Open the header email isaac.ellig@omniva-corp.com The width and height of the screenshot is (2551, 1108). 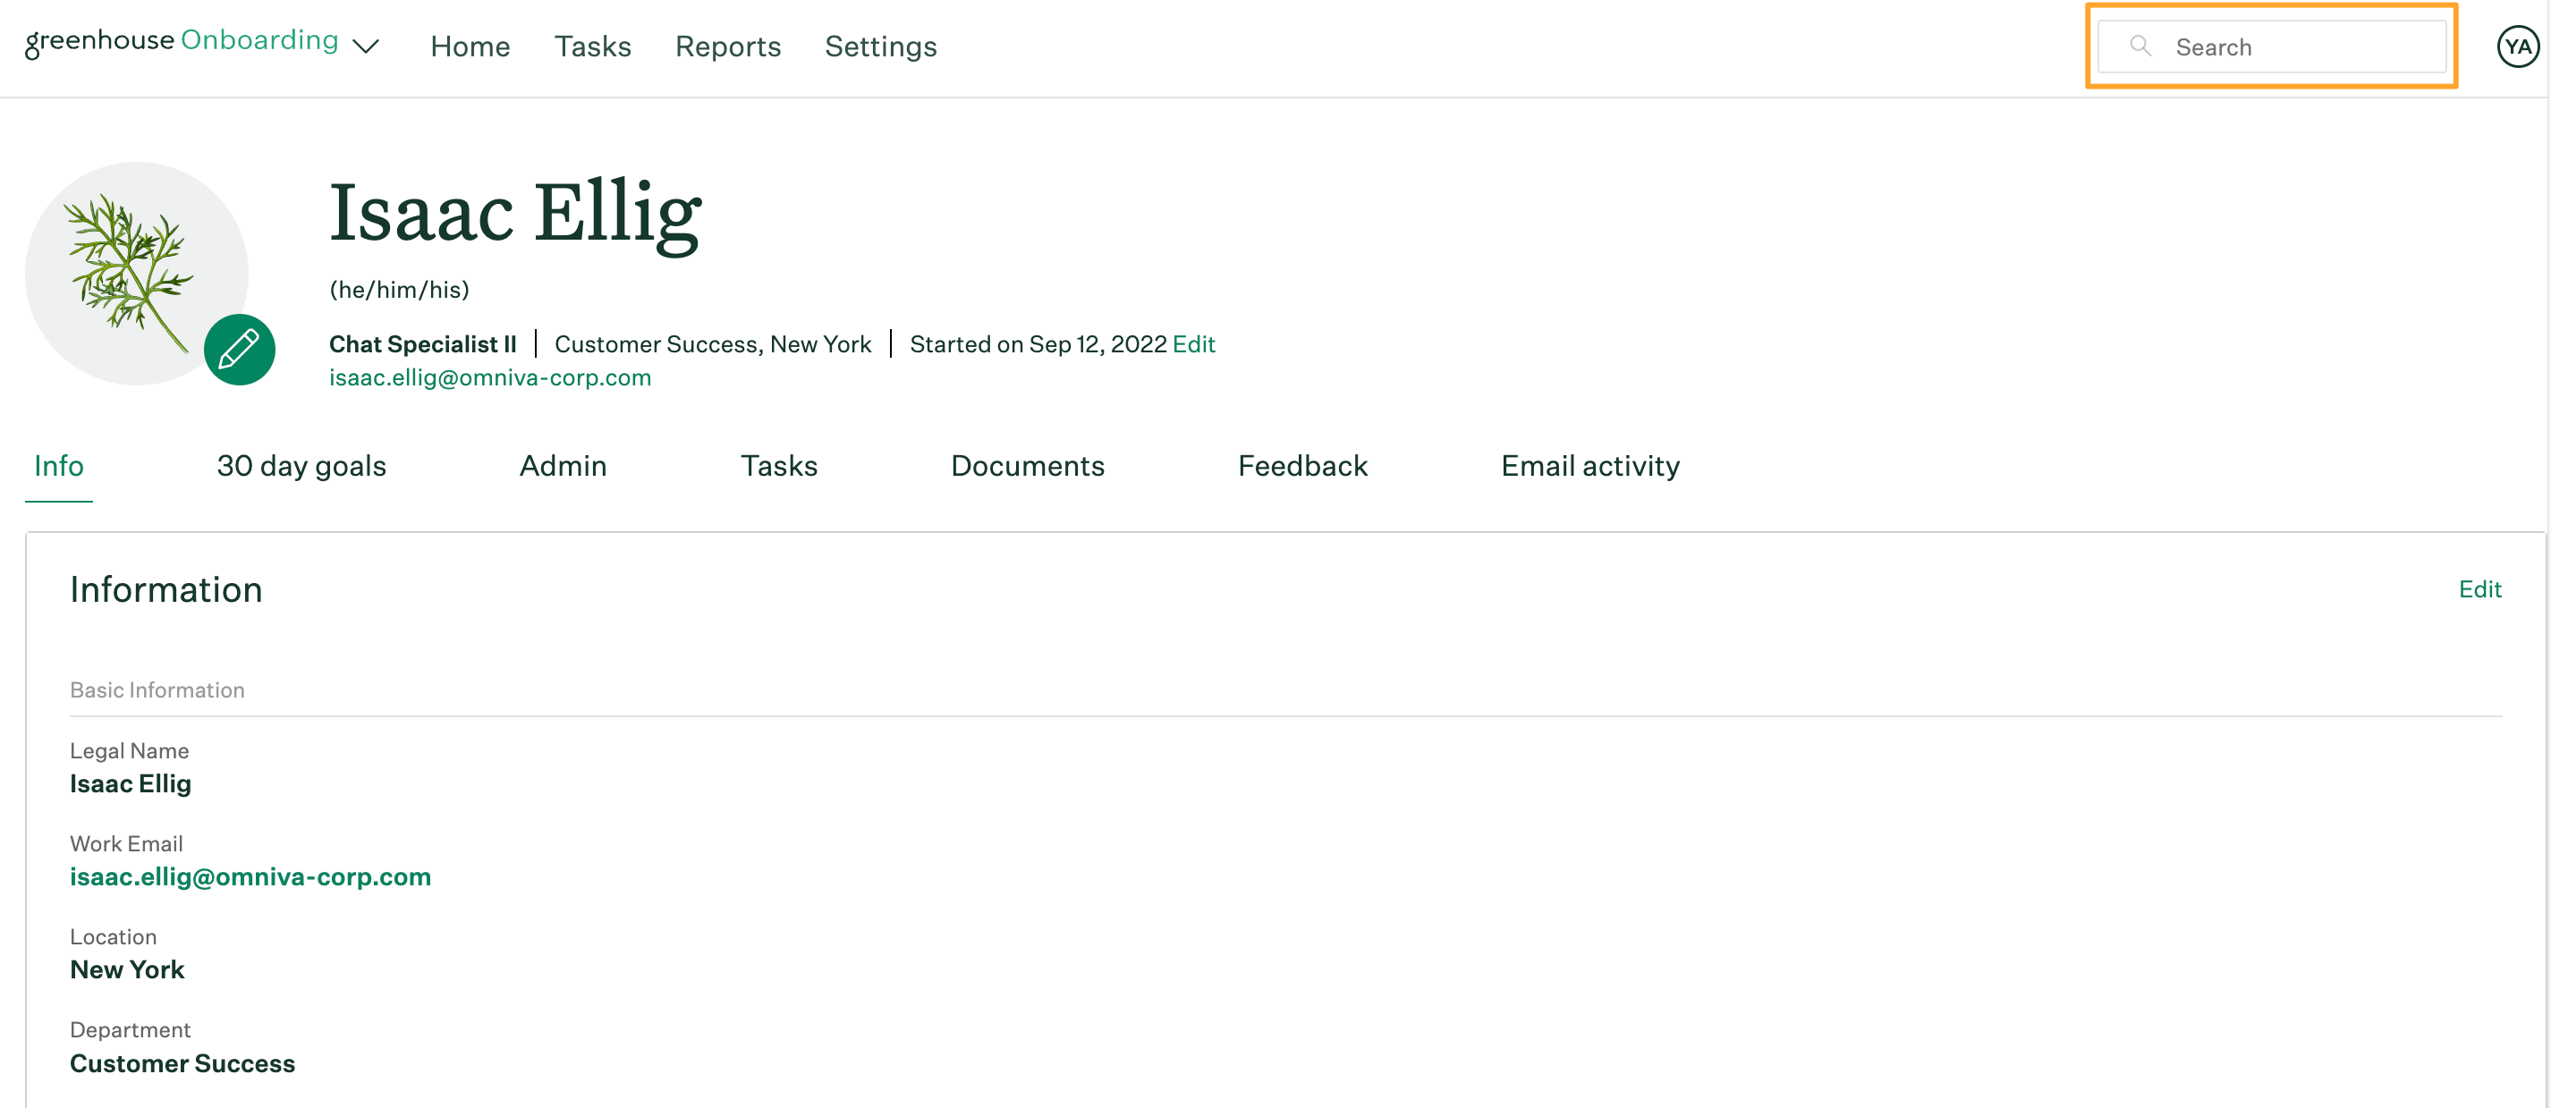[489, 377]
